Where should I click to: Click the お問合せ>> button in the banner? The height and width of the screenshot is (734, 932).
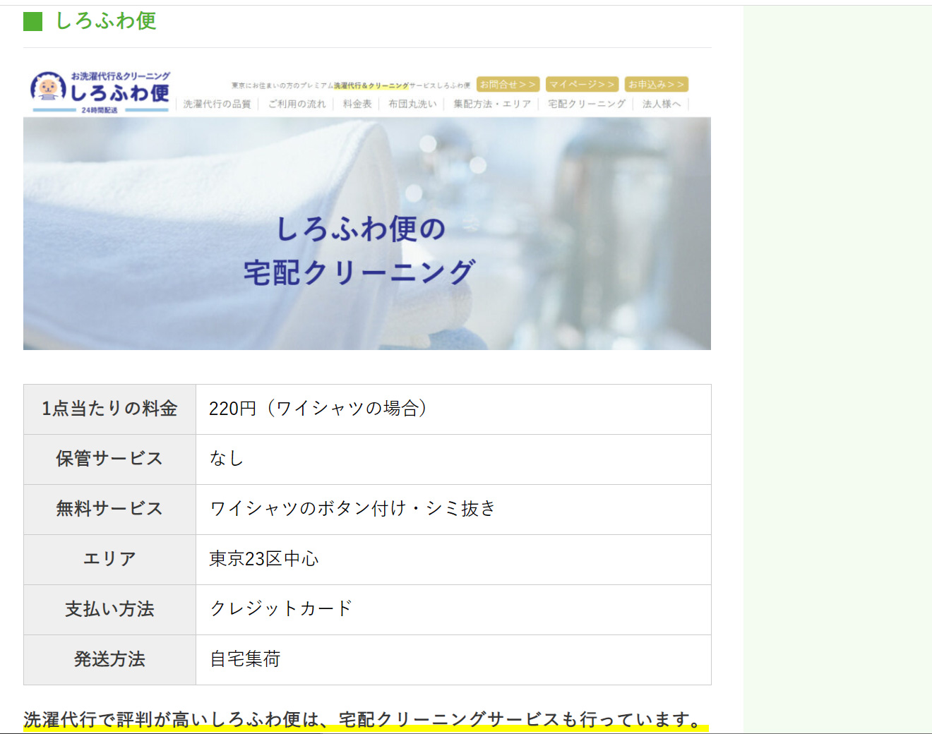508,84
